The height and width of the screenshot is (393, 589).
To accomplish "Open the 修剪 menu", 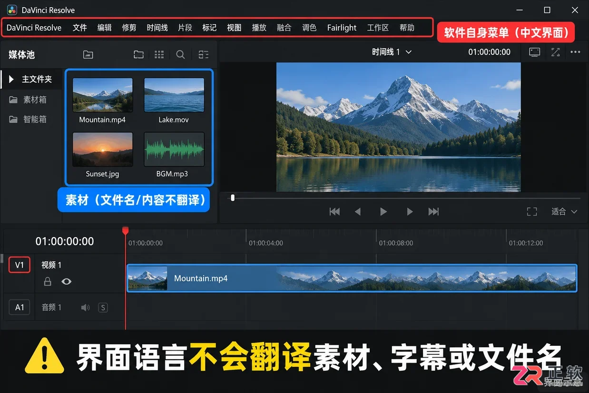I will (x=129, y=28).
